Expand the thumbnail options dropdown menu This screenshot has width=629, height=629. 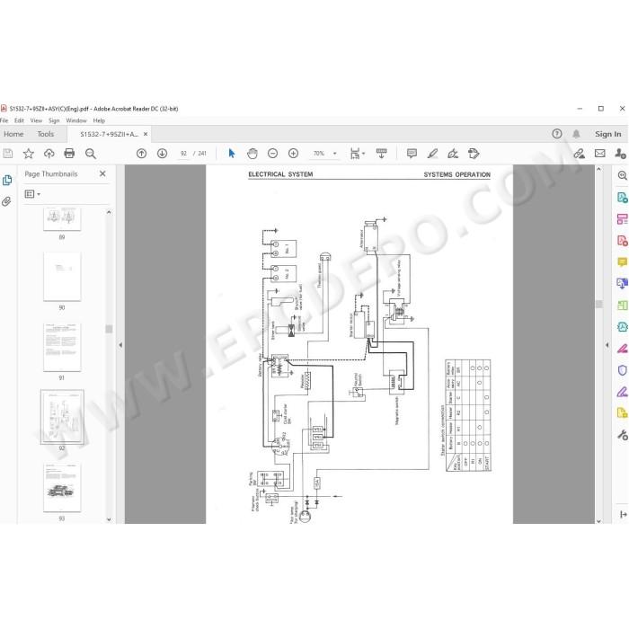tap(32, 194)
